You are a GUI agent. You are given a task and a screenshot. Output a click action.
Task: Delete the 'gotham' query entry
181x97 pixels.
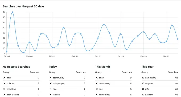coord(143,95)
